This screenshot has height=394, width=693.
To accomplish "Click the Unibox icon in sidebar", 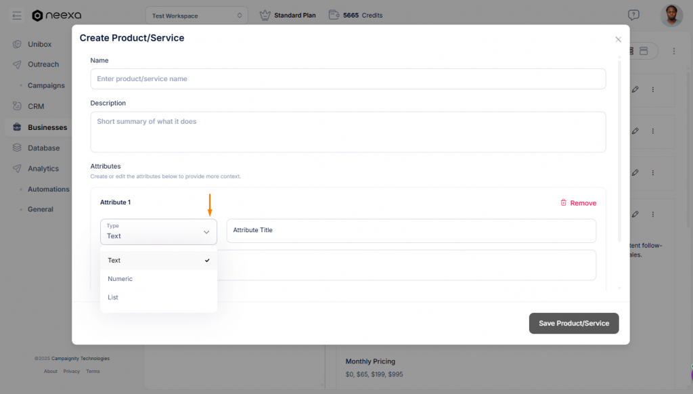I will tap(17, 44).
